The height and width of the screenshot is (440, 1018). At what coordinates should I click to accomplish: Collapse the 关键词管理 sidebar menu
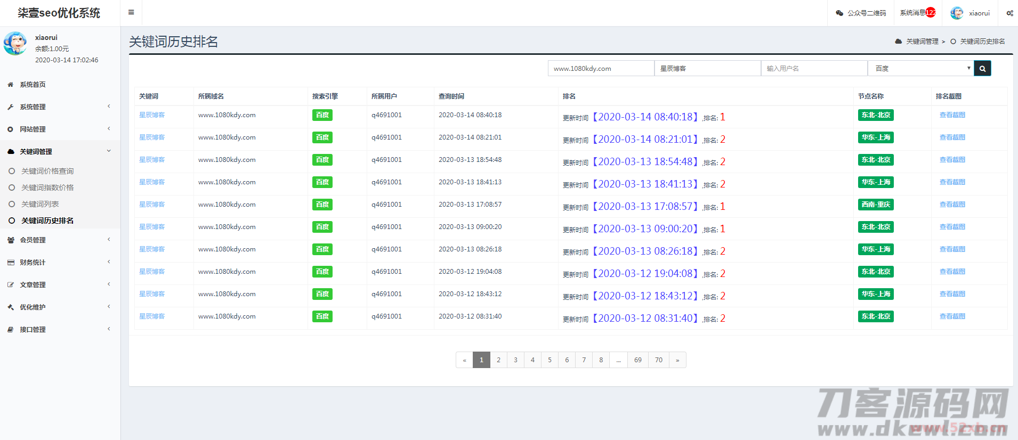pos(59,152)
